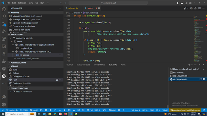Open the Testing flask icon view
The height and width of the screenshot is (116, 207).
(x=4, y=54)
